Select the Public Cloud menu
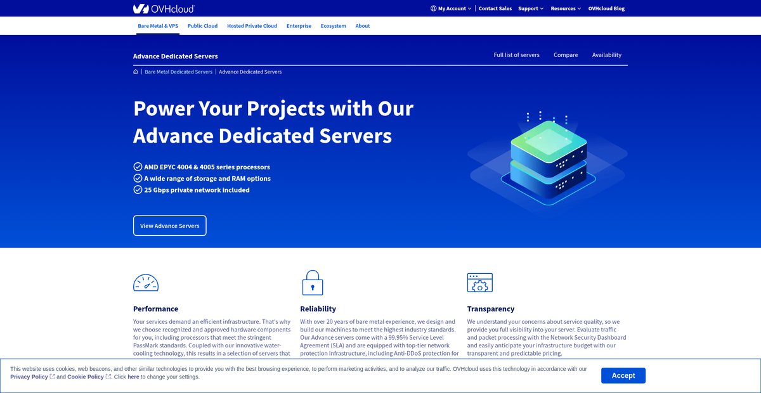Image resolution: width=761 pixels, height=393 pixels. 202,26
